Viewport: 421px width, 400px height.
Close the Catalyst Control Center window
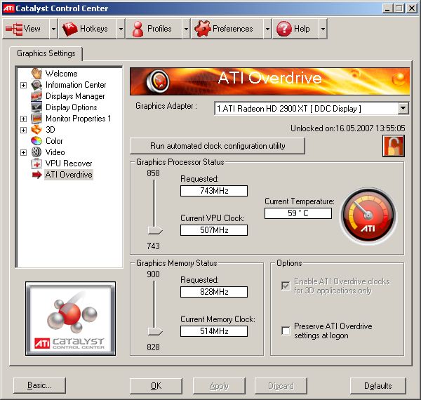412,8
